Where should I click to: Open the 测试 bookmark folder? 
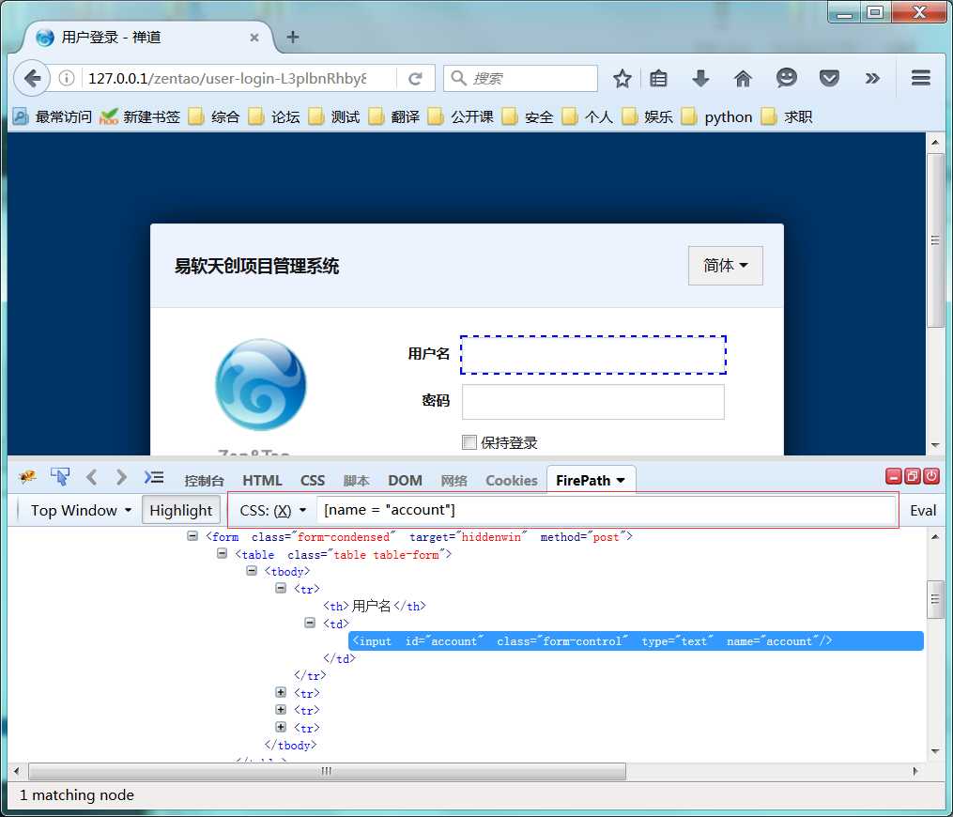334,116
